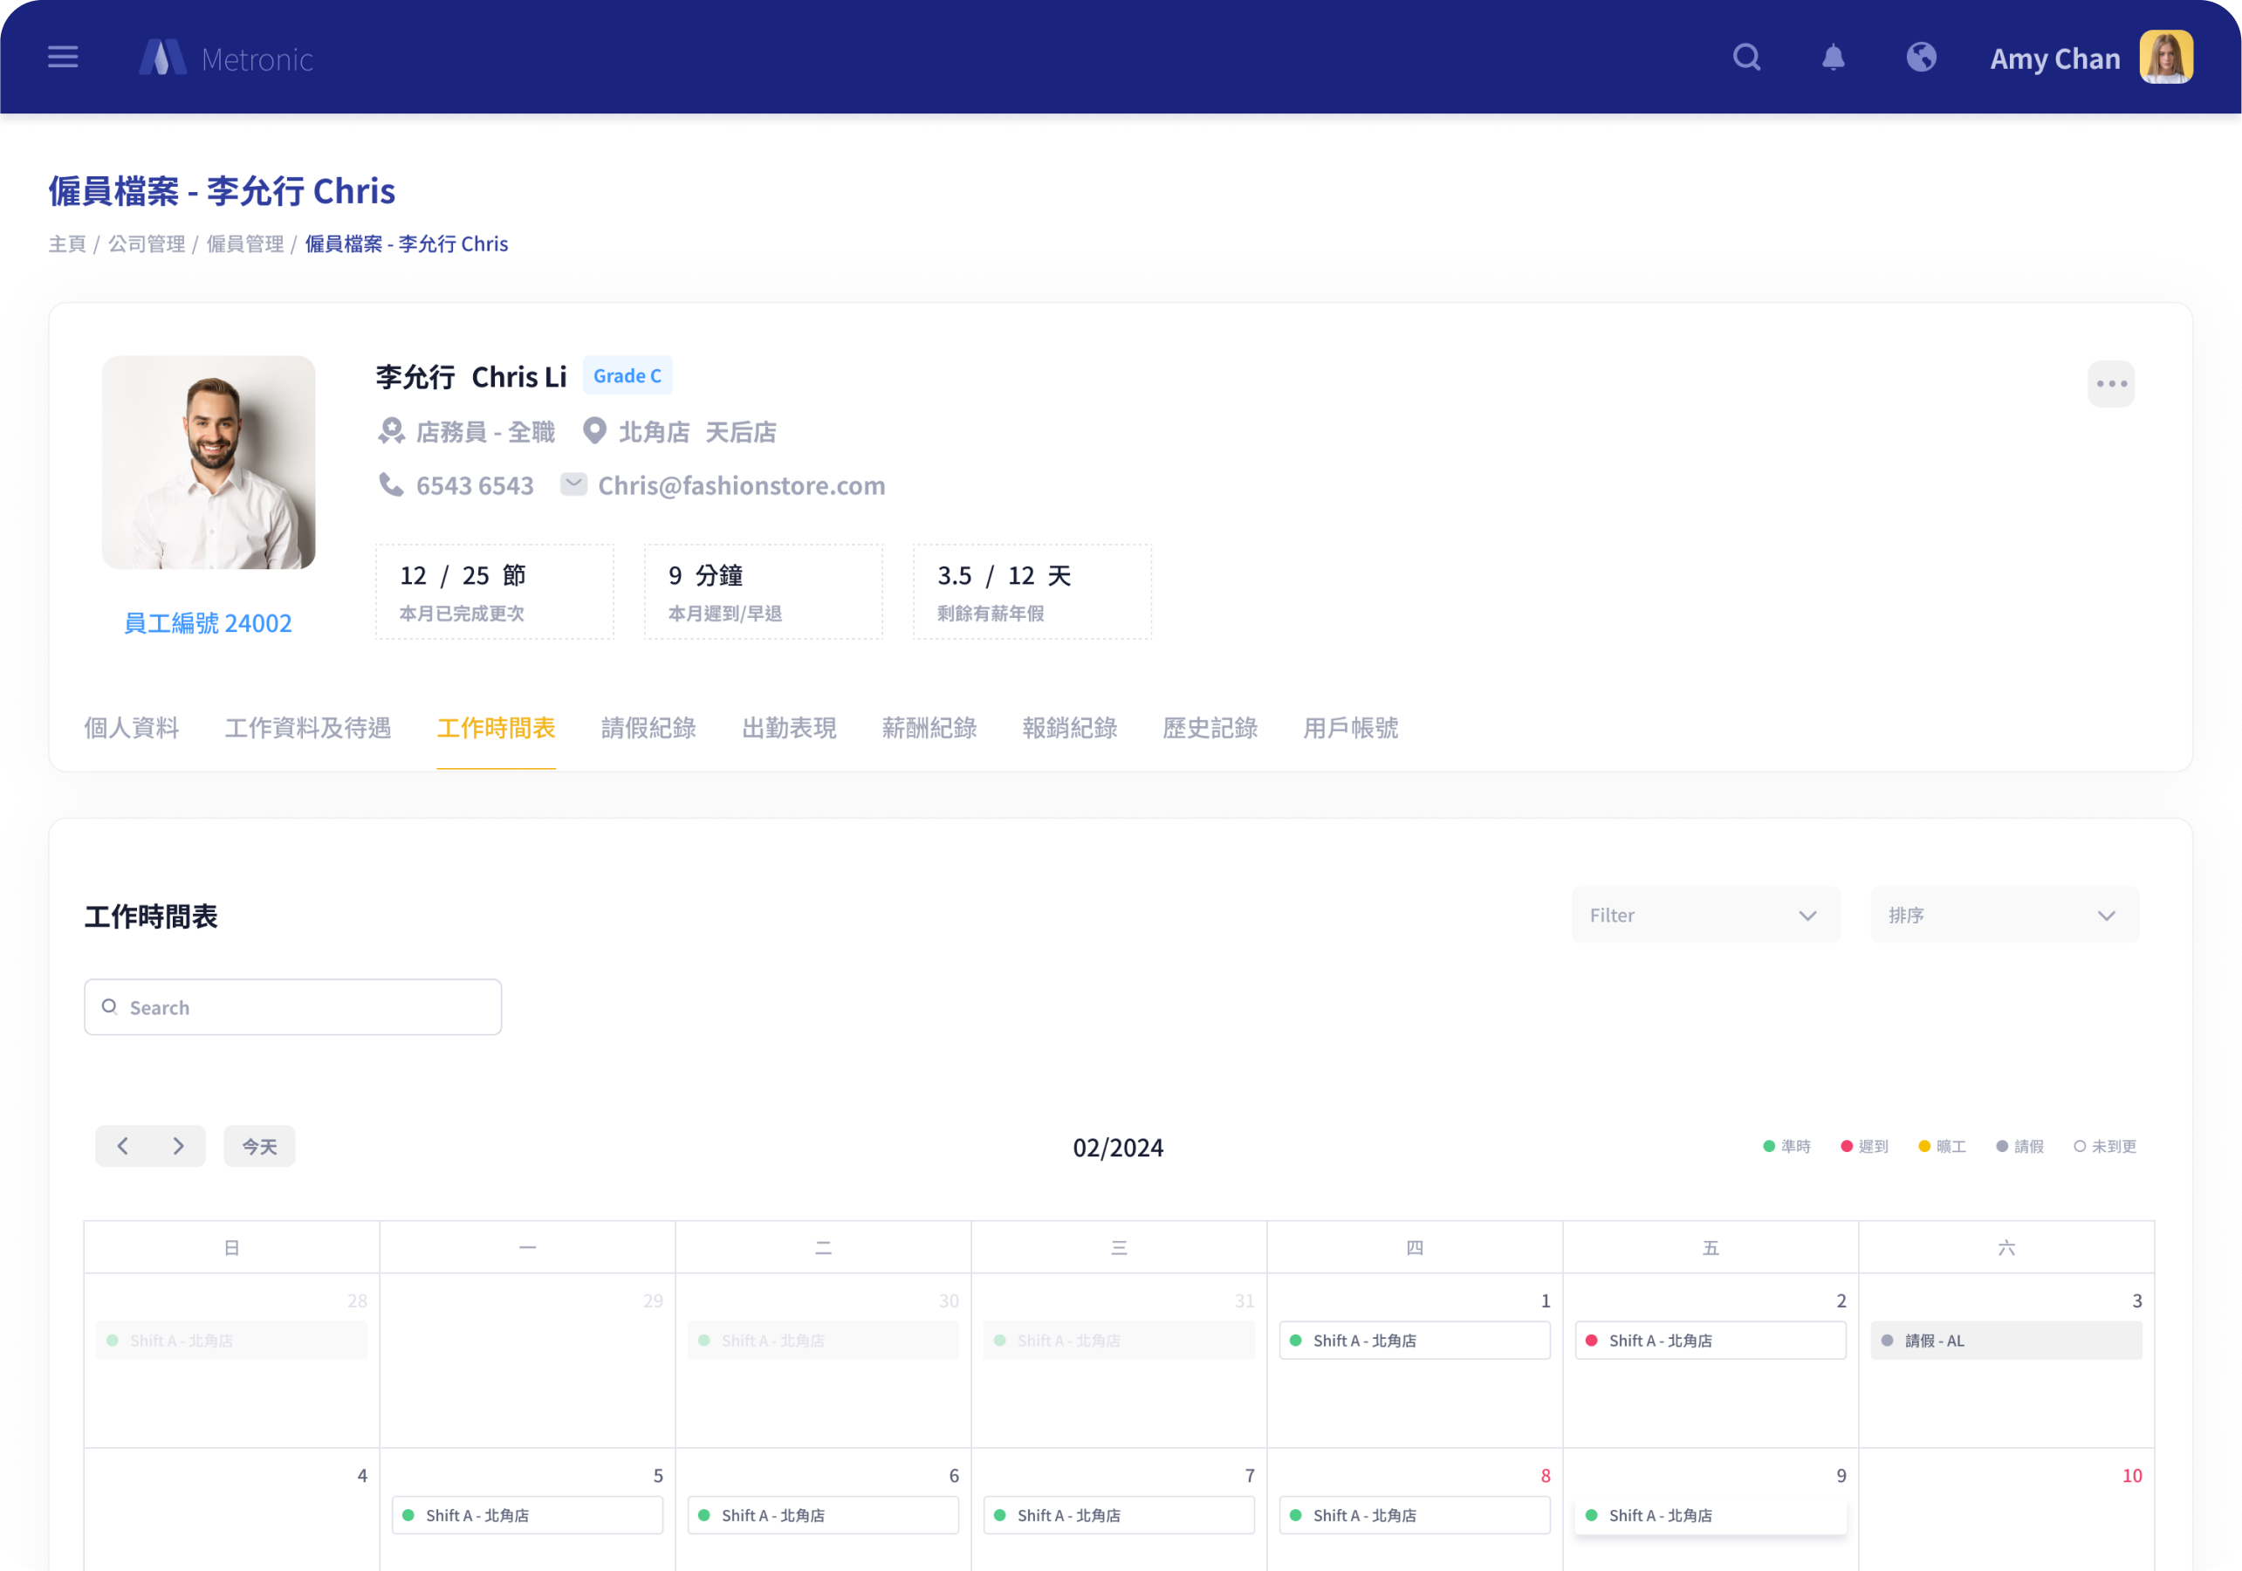2242x1571 pixels.
Task: Click the timetable Search field
Action: pos(293,1006)
